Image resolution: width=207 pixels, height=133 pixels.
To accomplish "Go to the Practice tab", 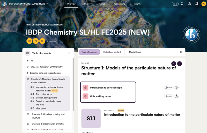I will (x=101, y=4).
